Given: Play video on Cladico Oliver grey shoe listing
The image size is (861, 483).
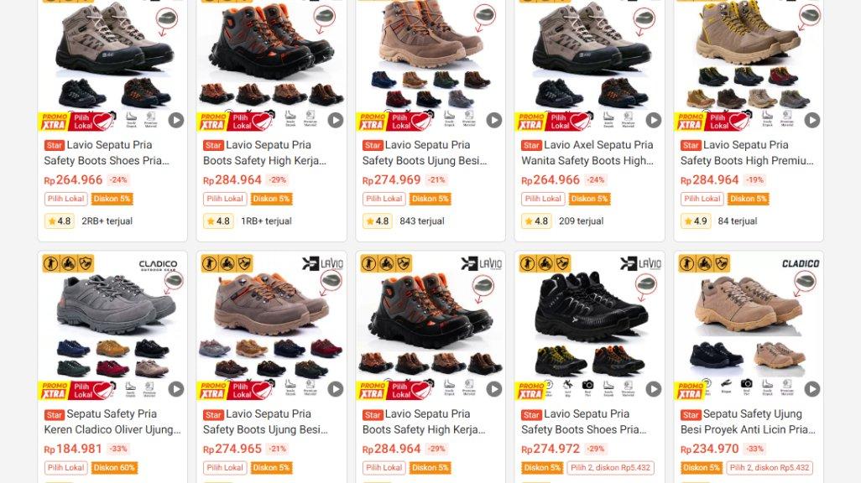Looking at the screenshot, I should coord(175,388).
